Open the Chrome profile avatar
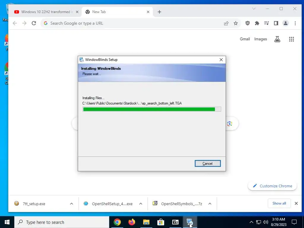304x228 pixels. 286,23
